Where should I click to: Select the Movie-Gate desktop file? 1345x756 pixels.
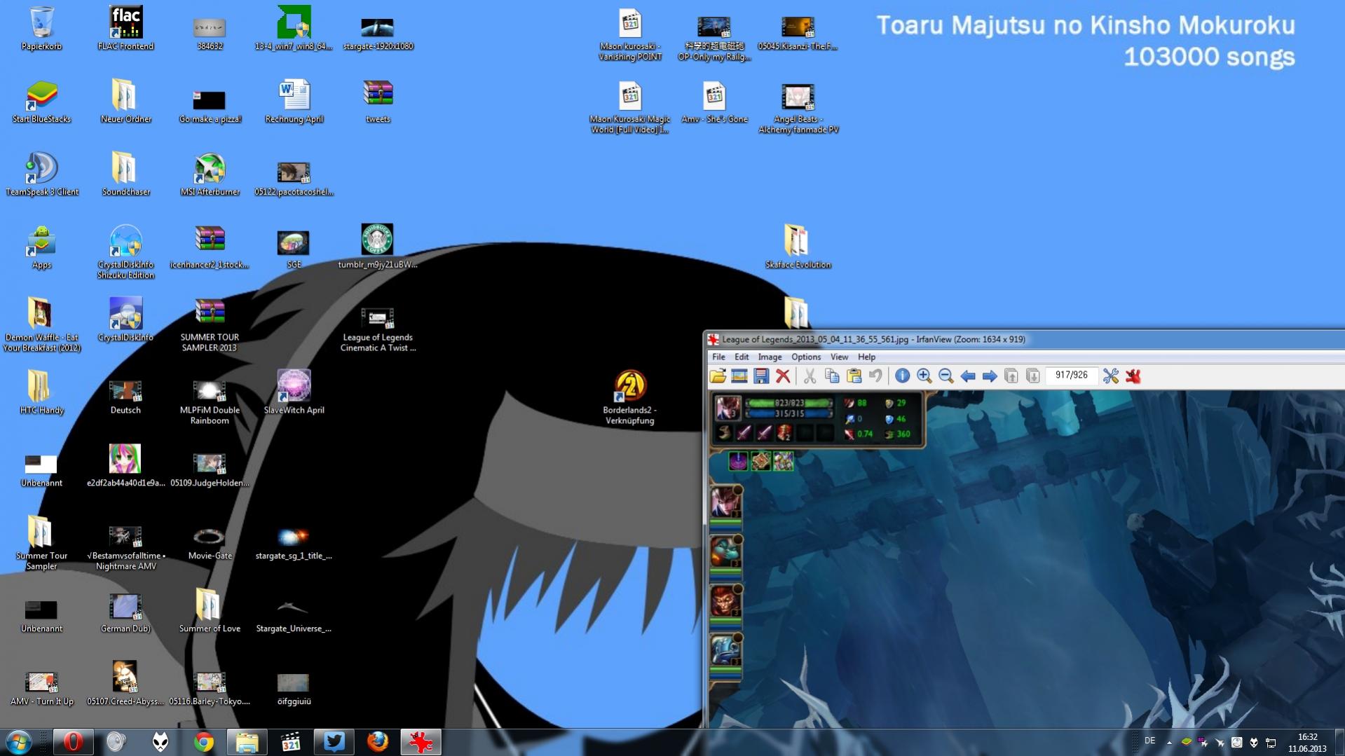pos(210,544)
